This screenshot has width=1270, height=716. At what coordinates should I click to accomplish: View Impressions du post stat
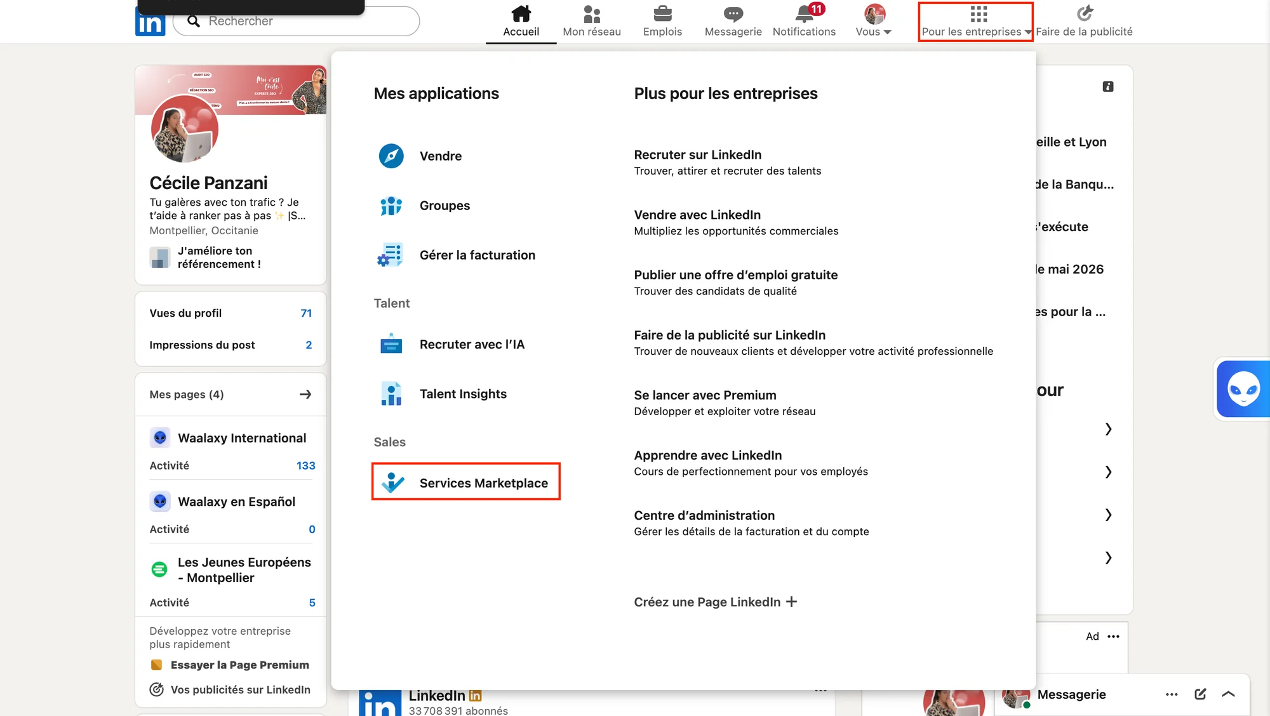[231, 345]
